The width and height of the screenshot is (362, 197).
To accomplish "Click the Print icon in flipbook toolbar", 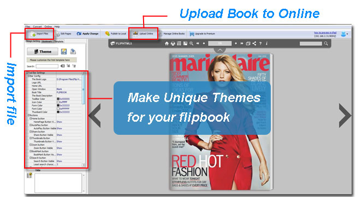I will coord(173,43).
